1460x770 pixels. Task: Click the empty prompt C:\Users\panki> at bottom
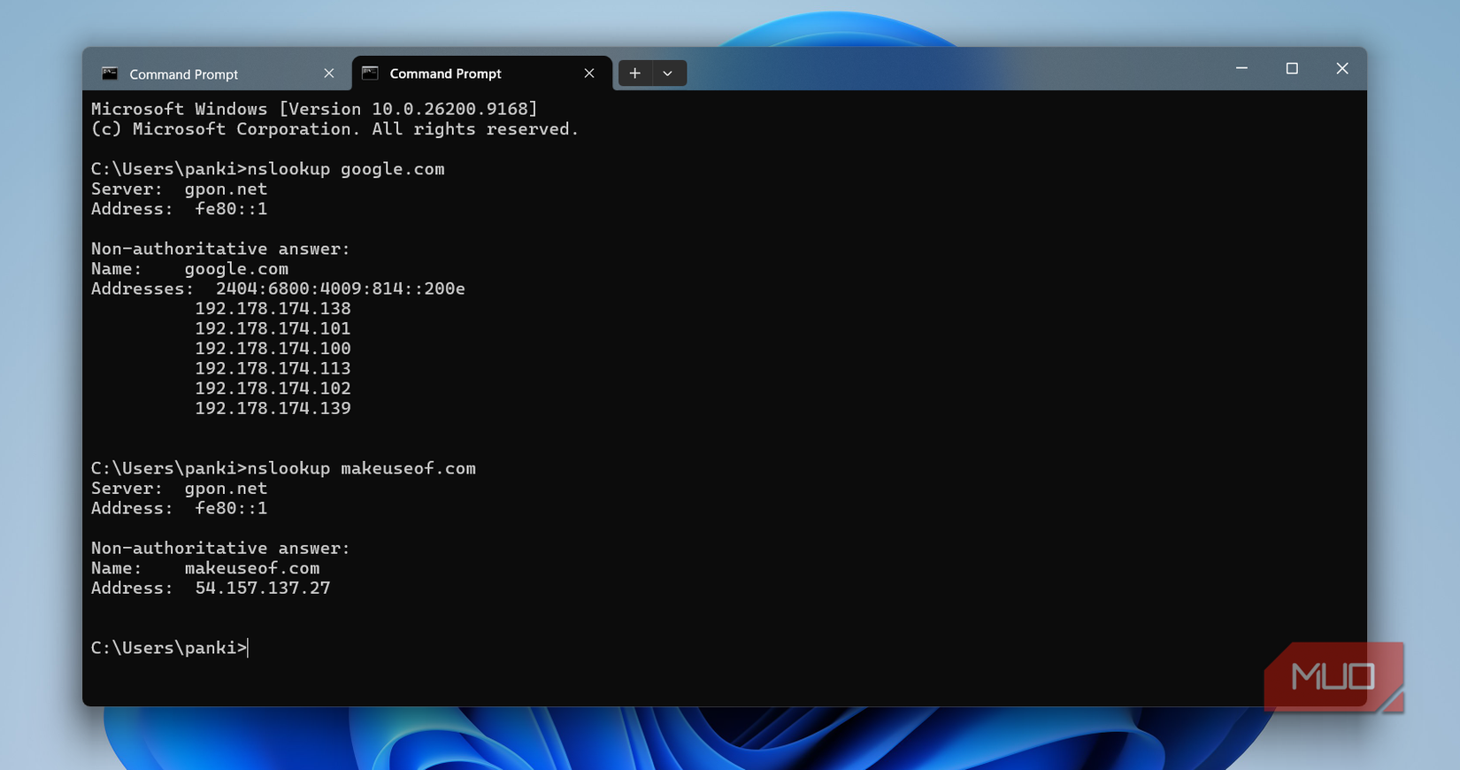169,648
